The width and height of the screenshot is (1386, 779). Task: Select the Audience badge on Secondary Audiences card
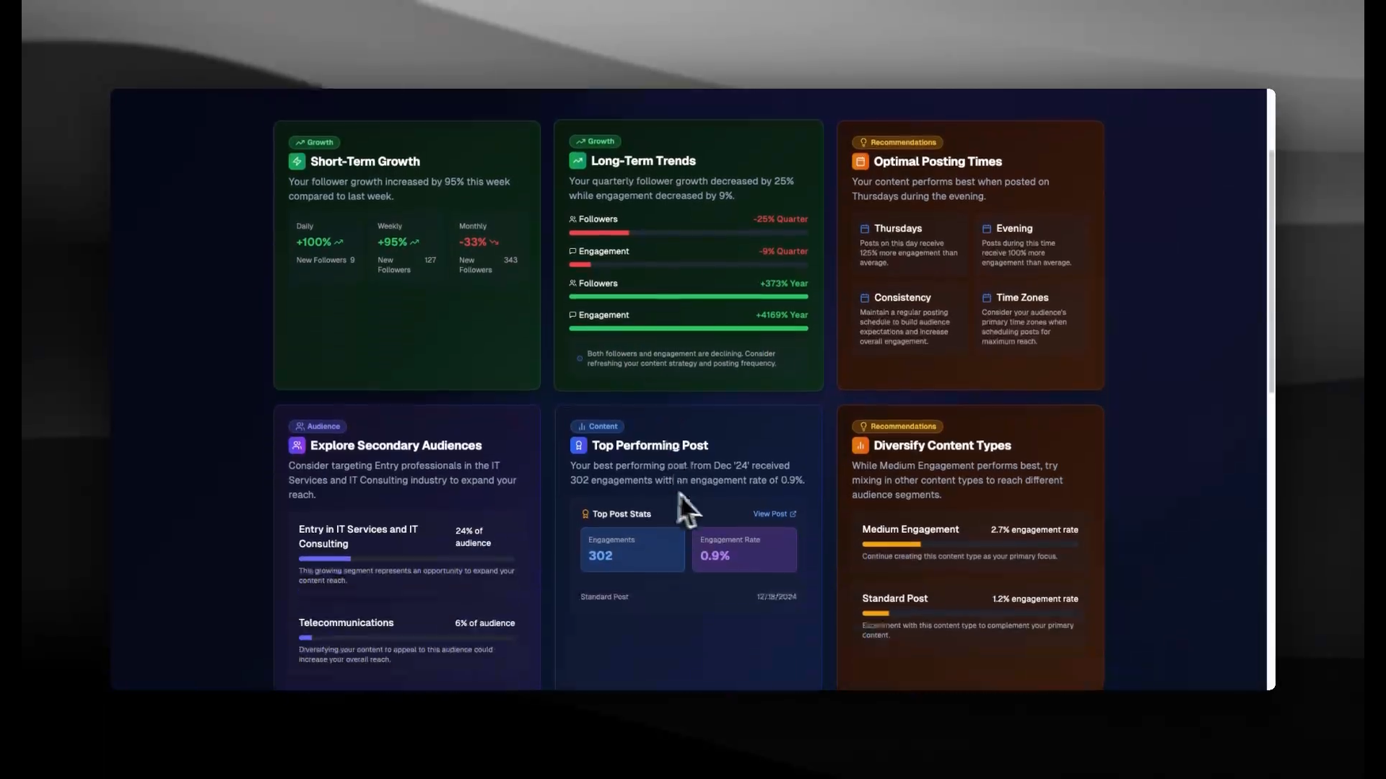coord(317,426)
